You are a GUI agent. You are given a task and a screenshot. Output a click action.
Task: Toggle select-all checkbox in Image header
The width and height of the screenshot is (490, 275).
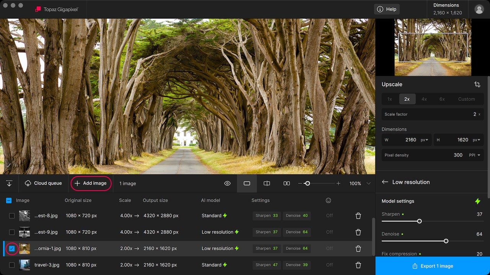(9, 200)
